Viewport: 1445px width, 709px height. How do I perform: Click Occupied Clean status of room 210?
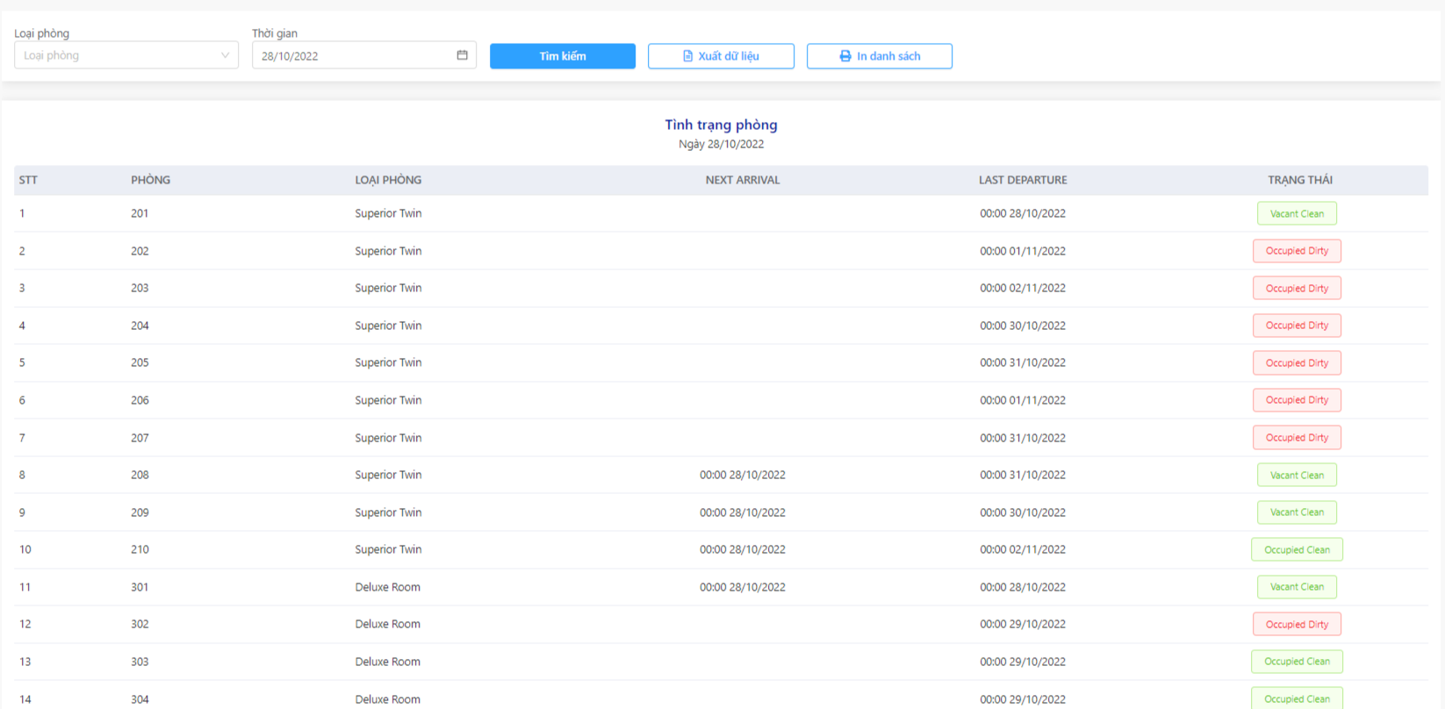pos(1297,549)
